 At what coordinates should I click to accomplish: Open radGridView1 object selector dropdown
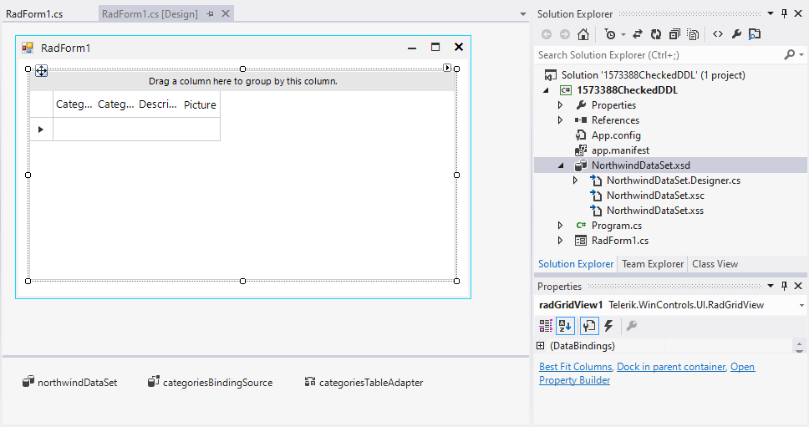click(x=801, y=305)
